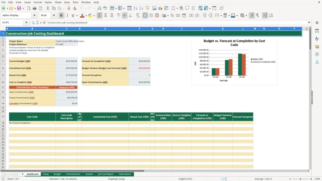Click the Cut scissors icon

(x=48, y=8)
